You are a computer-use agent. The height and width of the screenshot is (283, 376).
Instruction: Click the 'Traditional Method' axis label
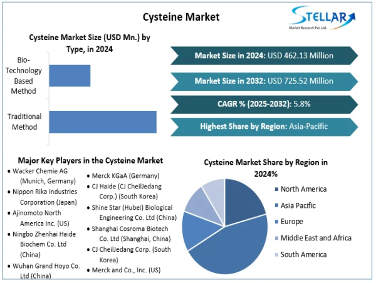24,121
